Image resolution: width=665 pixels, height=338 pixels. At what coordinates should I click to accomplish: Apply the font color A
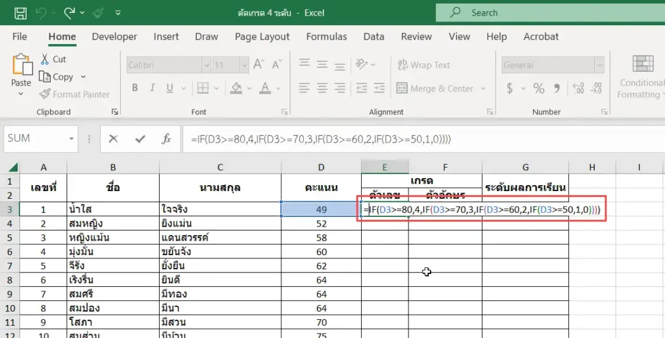tap(266, 88)
